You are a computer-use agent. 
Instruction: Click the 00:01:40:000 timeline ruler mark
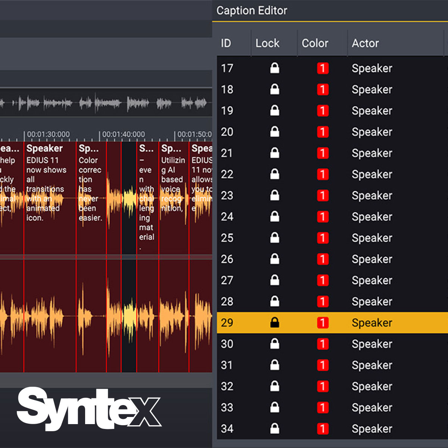pos(123,134)
